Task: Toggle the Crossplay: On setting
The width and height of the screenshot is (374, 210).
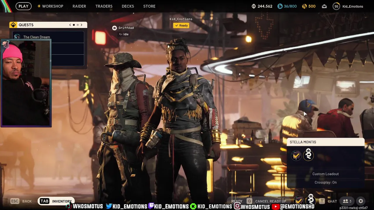Action: (x=325, y=182)
